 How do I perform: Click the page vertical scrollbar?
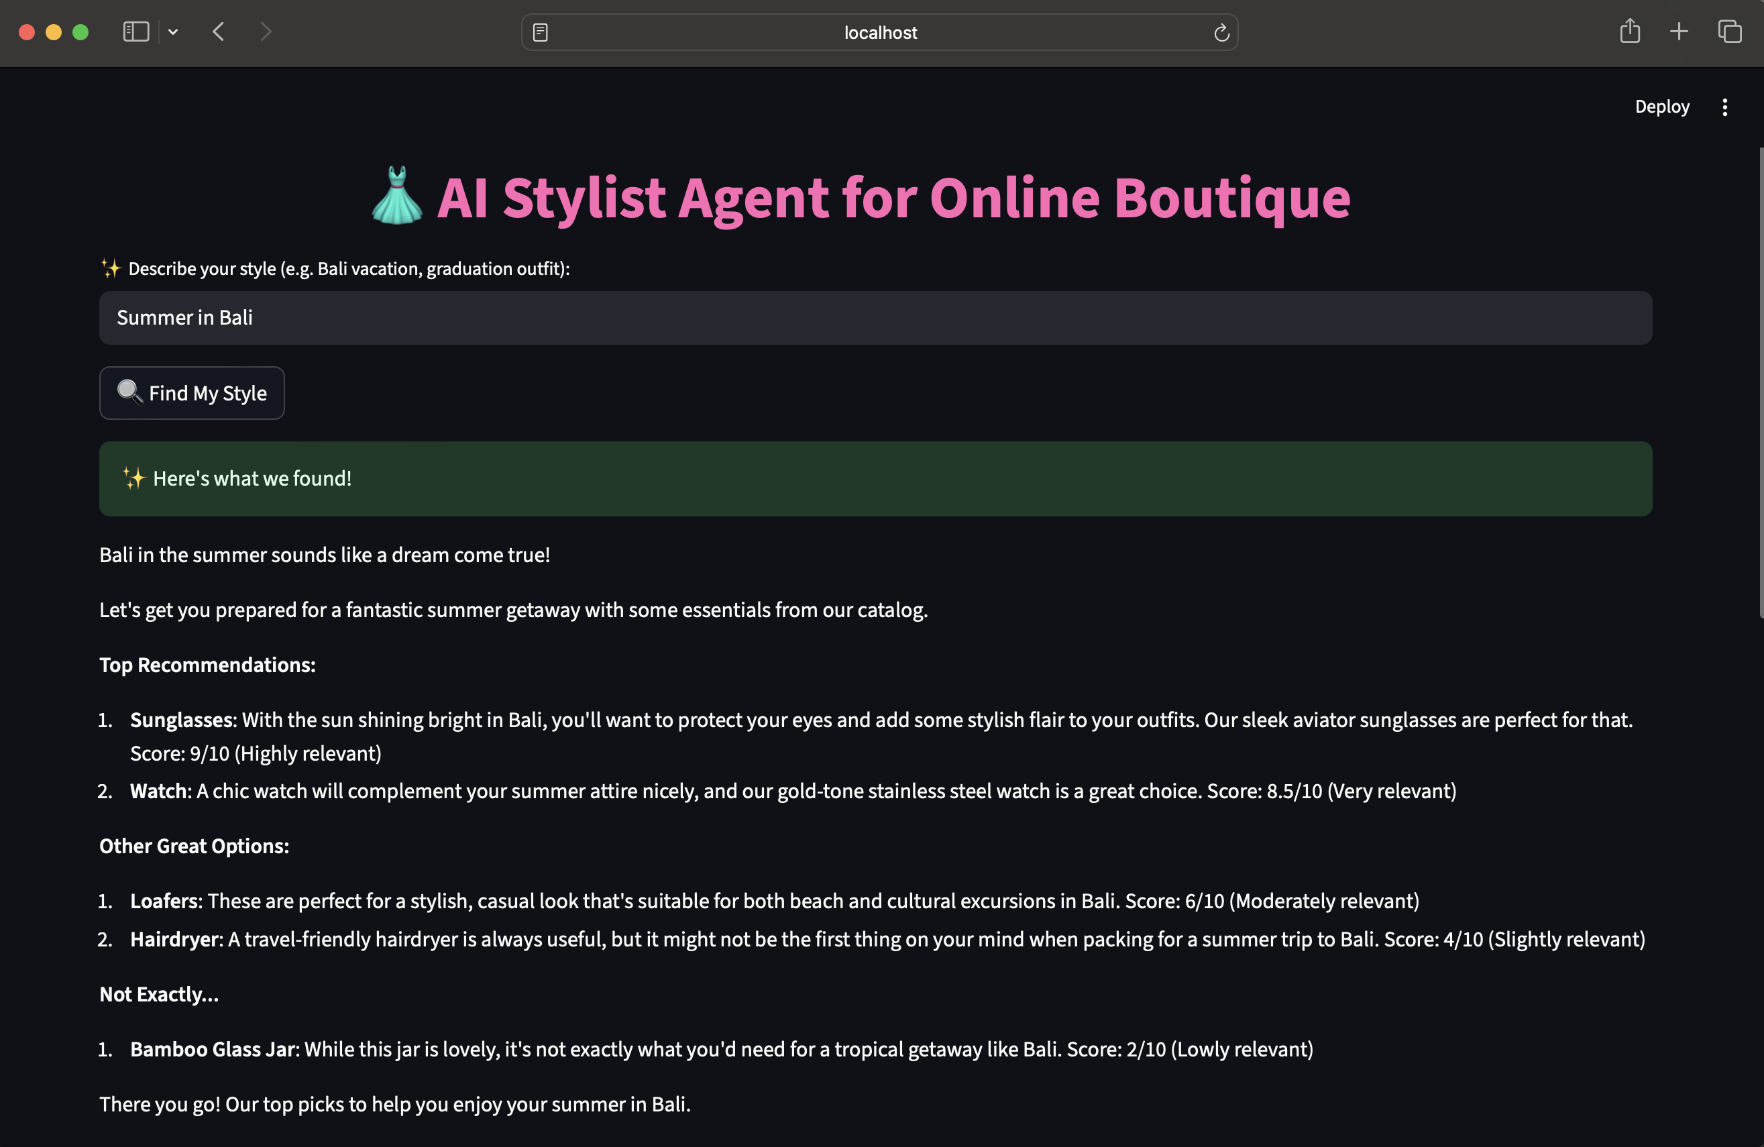(1760, 382)
